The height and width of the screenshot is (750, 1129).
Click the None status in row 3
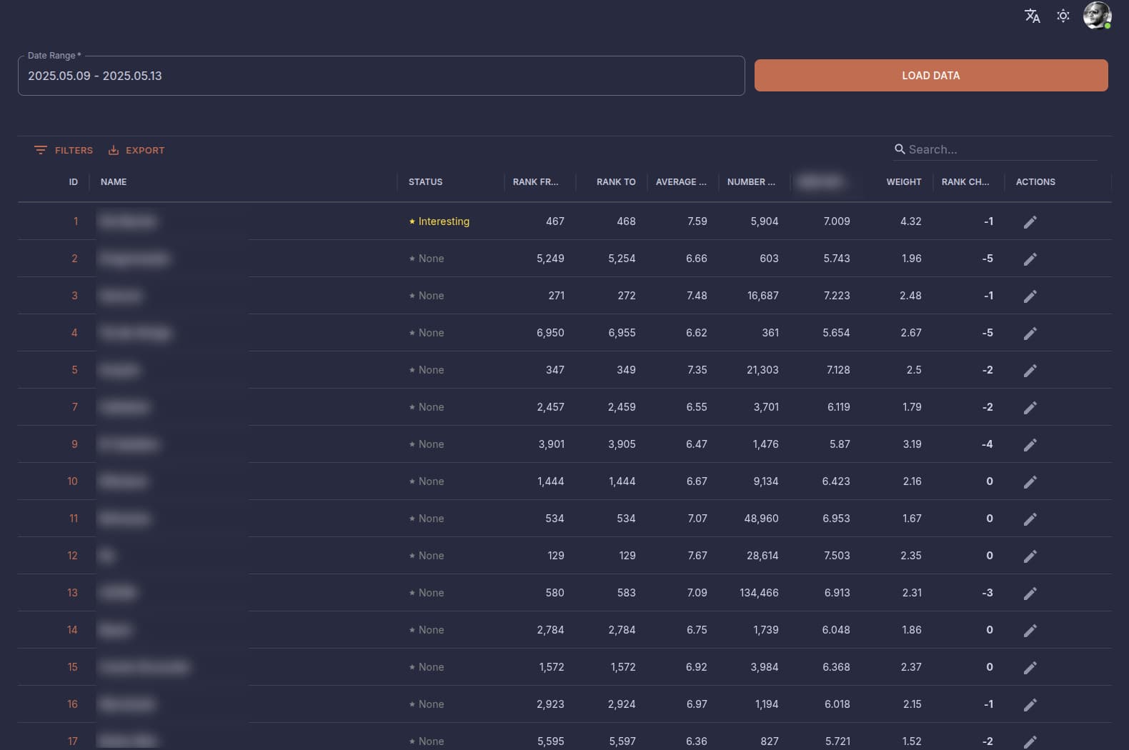426,296
